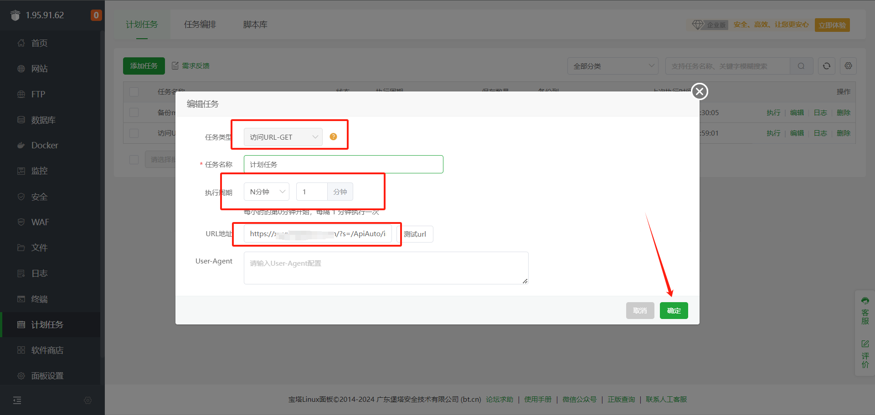Check the first task row checkbox
The height and width of the screenshot is (415, 875).
click(134, 112)
